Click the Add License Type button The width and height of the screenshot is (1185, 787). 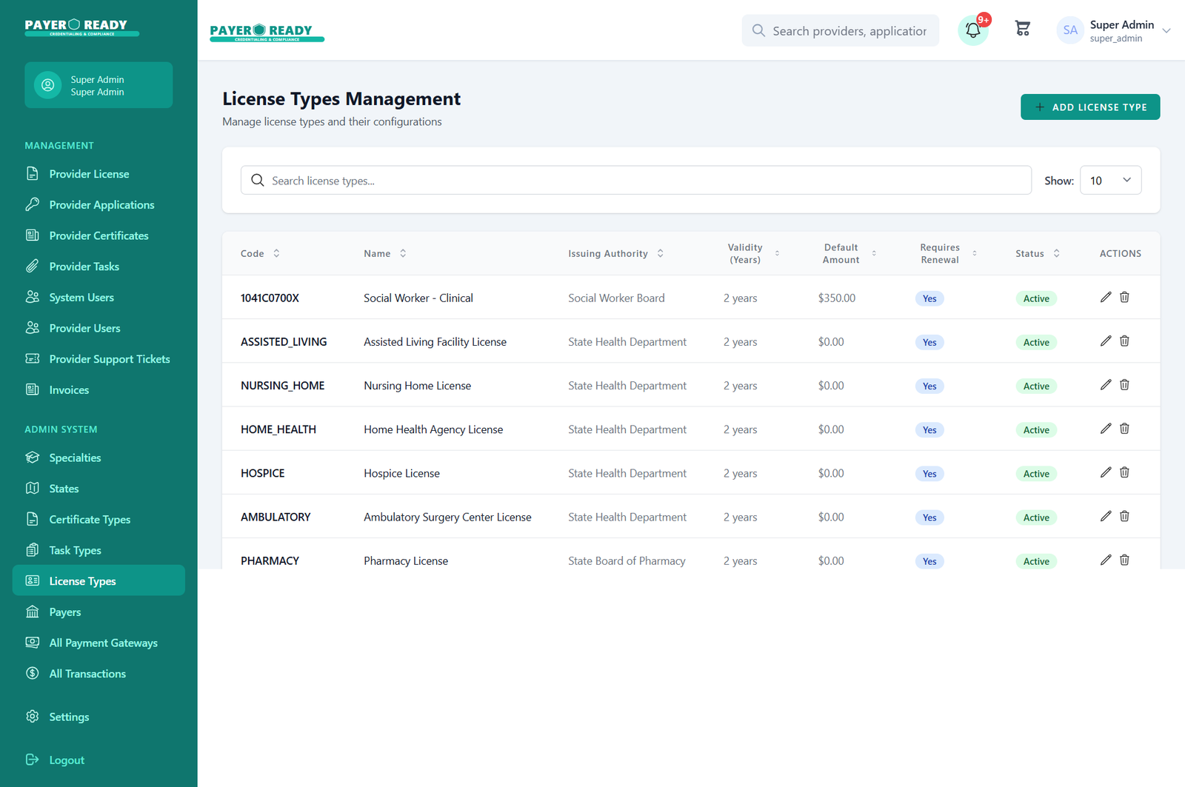[x=1089, y=107]
